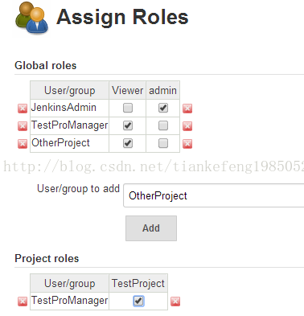Delete TestProManager global row via right X
Image resolution: width=304 pixels, height=316 pixels.
187,126
